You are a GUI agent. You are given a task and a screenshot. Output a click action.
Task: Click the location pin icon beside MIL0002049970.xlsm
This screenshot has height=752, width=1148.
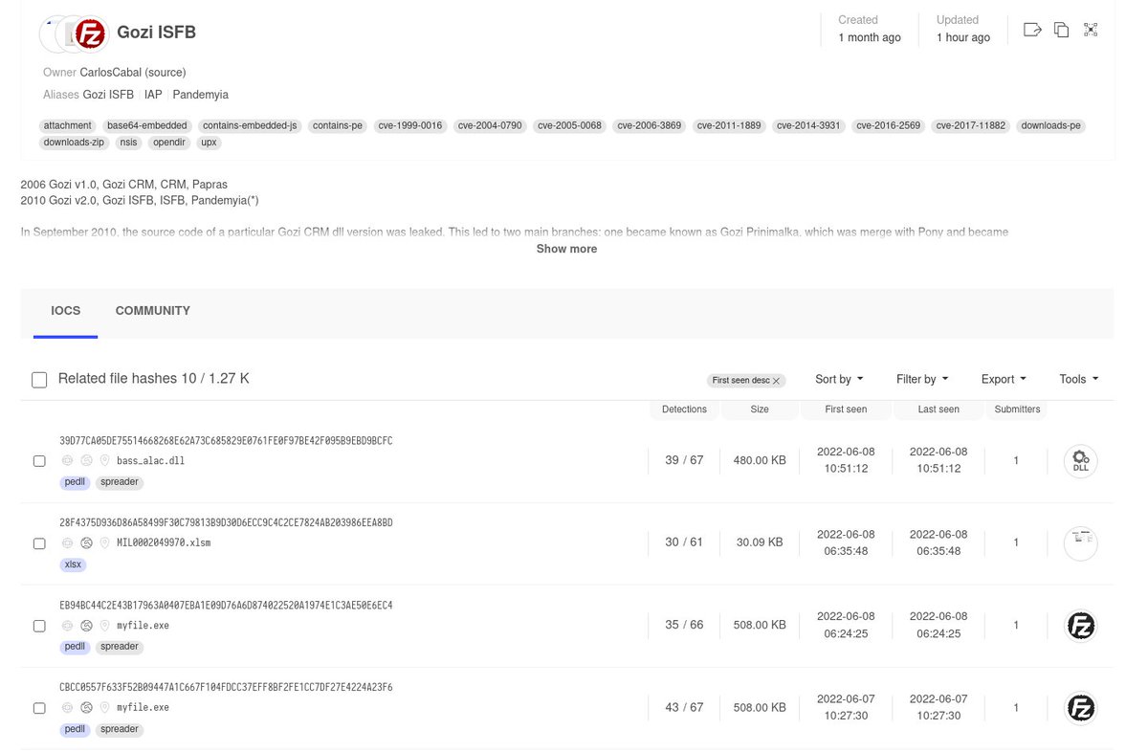point(104,542)
